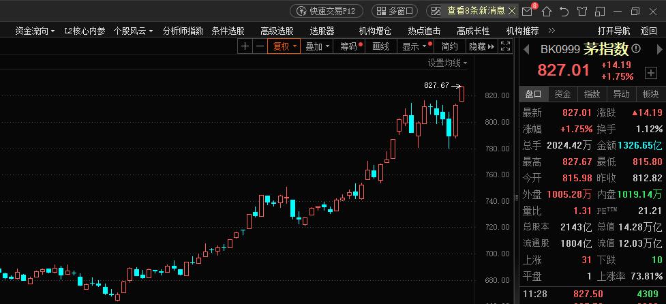Switch to 异动 tab
Screen dimensions: 666x304
tap(622, 94)
